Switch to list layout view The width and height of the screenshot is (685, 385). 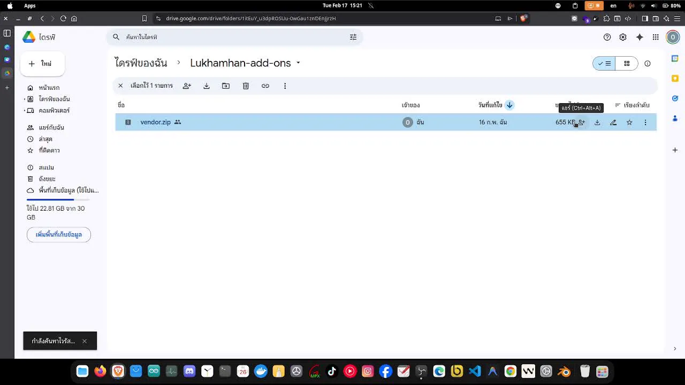pyautogui.click(x=604, y=64)
